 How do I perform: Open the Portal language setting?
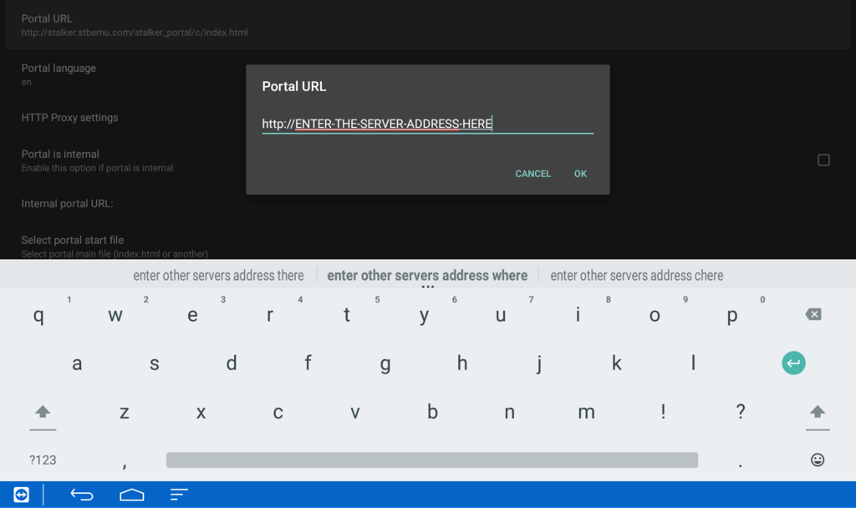(x=59, y=74)
